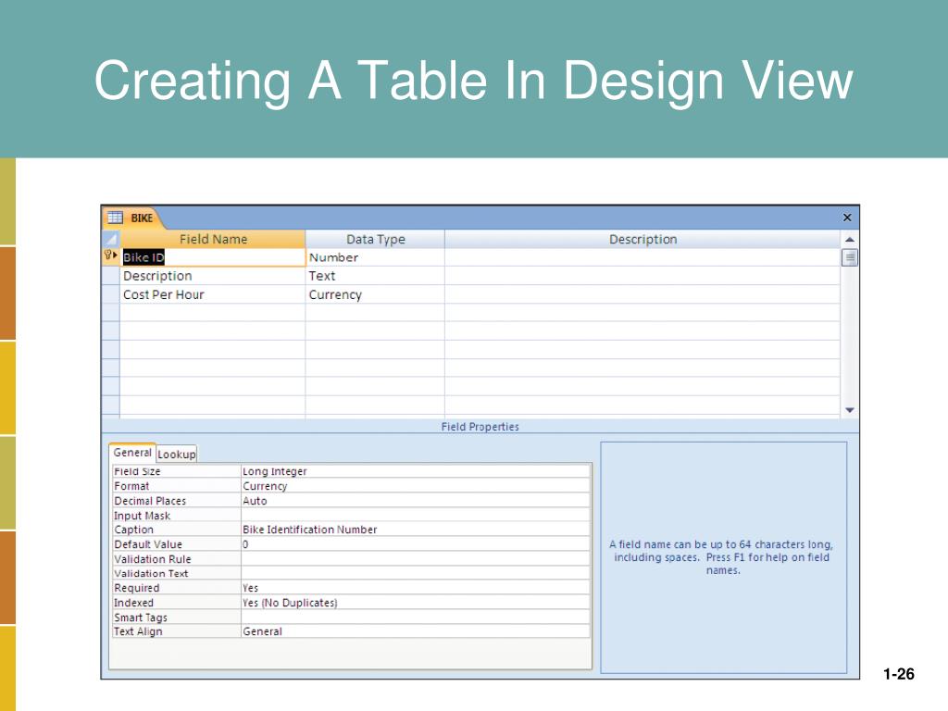Click the Default Value field showing 0
The height and width of the screenshot is (711, 948).
(x=416, y=544)
